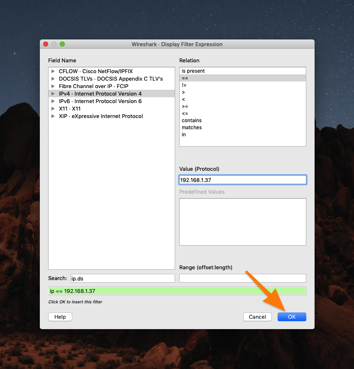Select IPv4 · Internet Protocol Version 4 row
The width and height of the screenshot is (354, 369).
pyautogui.click(x=112, y=93)
